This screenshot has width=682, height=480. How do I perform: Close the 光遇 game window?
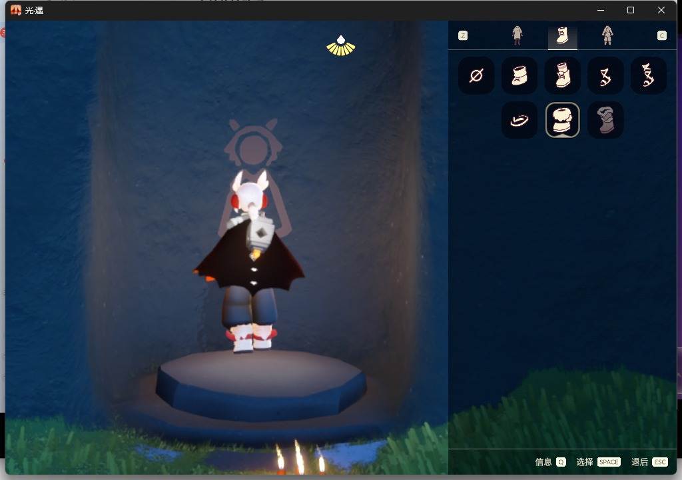tap(661, 10)
